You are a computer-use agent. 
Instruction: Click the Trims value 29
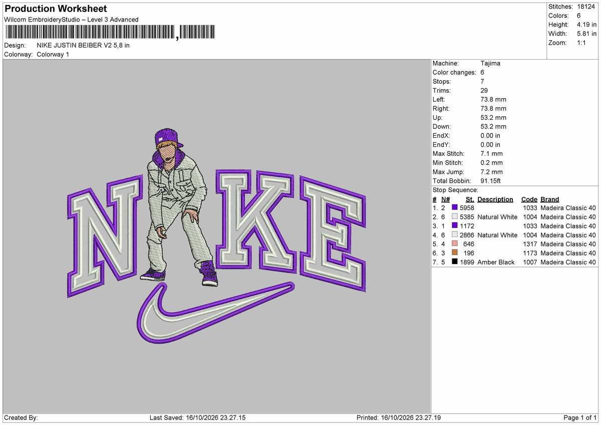point(484,90)
